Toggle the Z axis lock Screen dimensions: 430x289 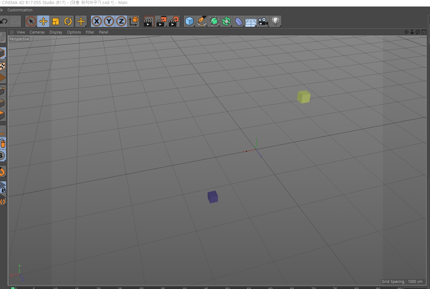[x=121, y=22]
